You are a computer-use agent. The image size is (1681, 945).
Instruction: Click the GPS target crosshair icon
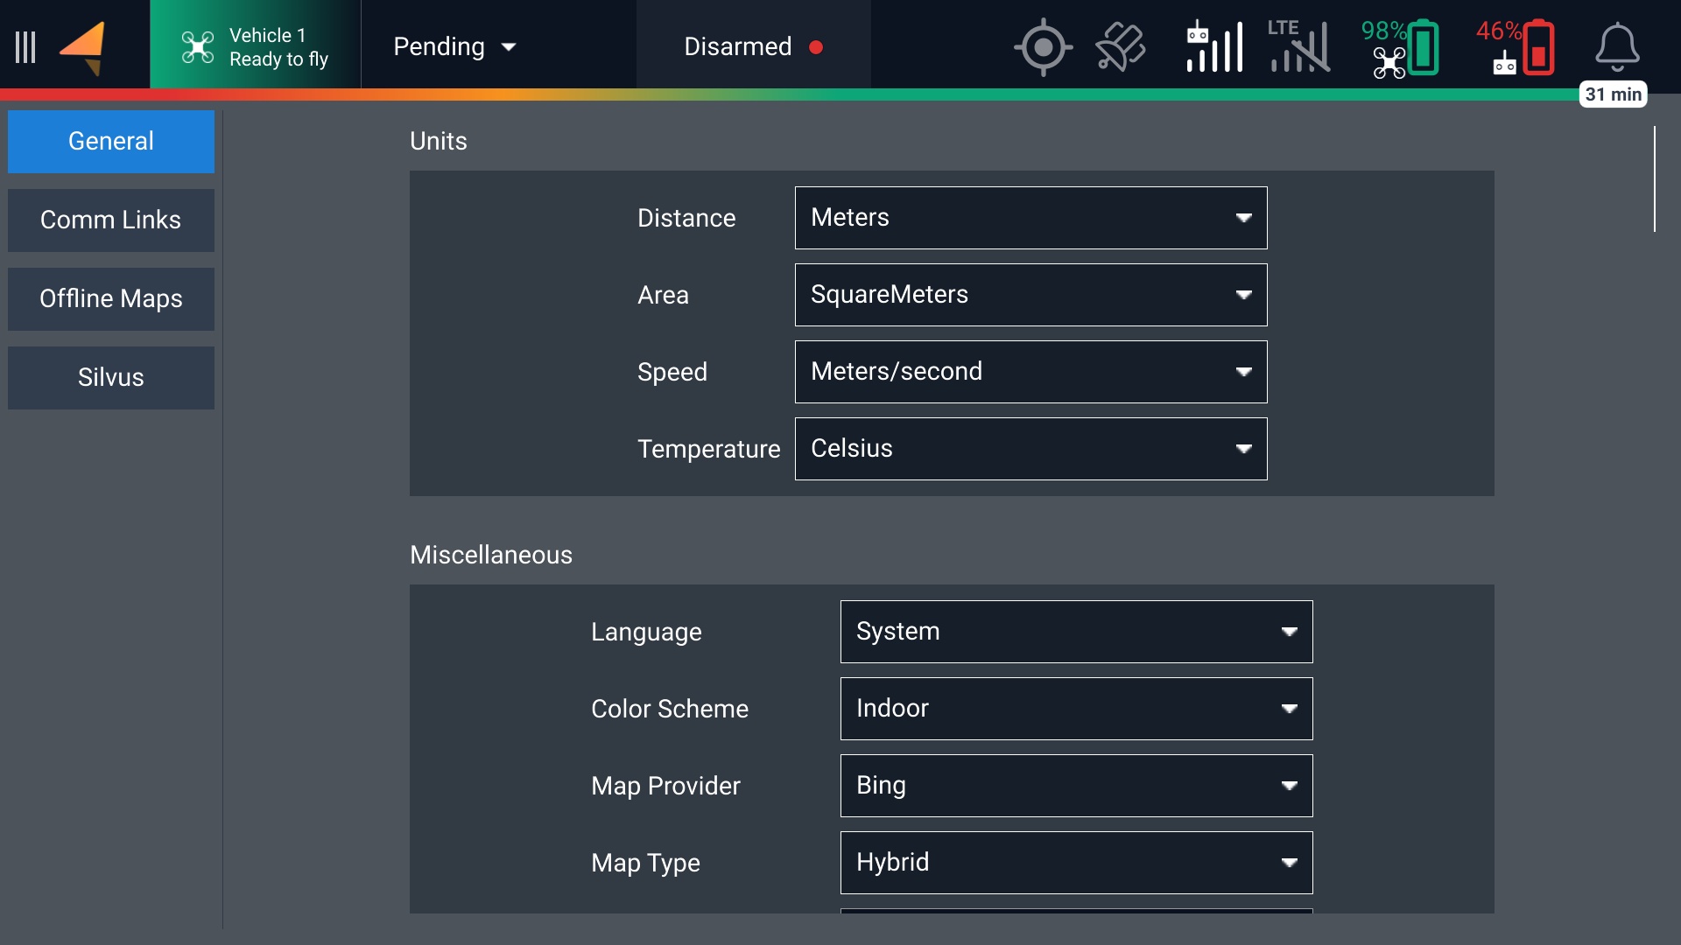point(1043,47)
